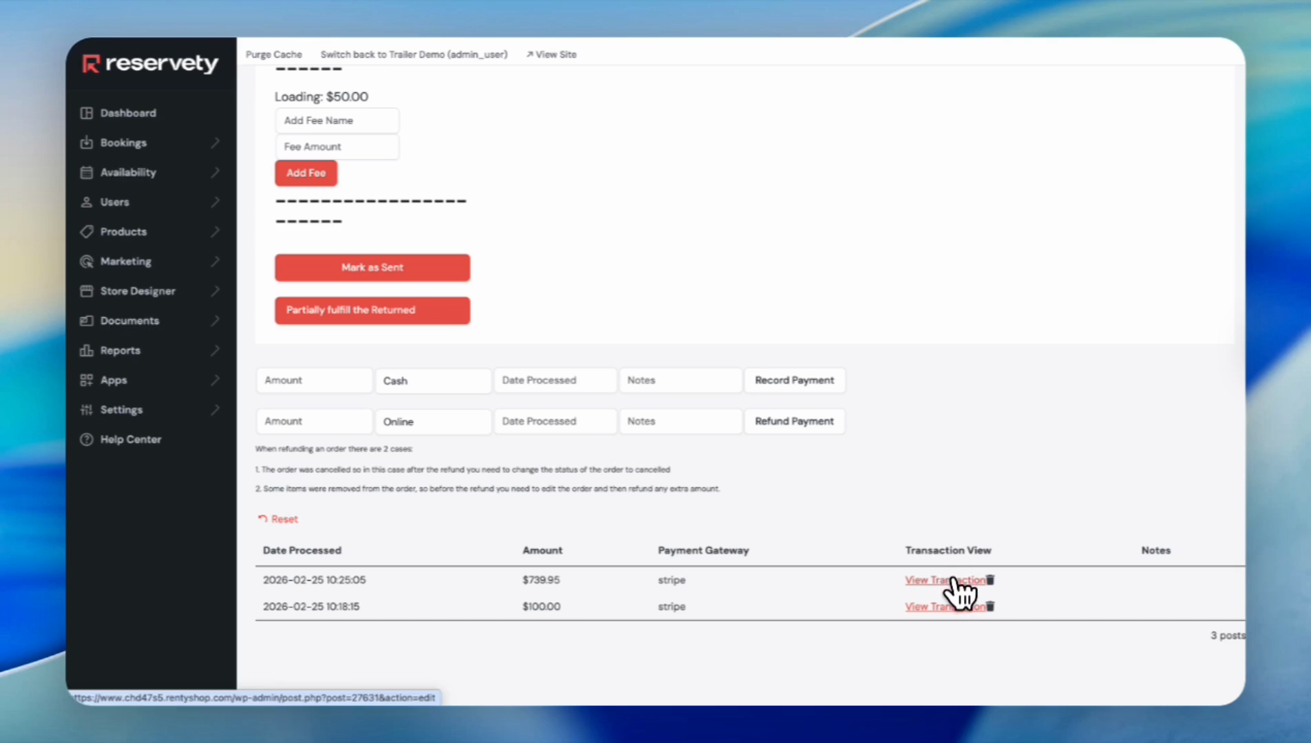This screenshot has width=1311, height=743.
Task: Open the Help Center question mark icon
Action: (x=87, y=439)
